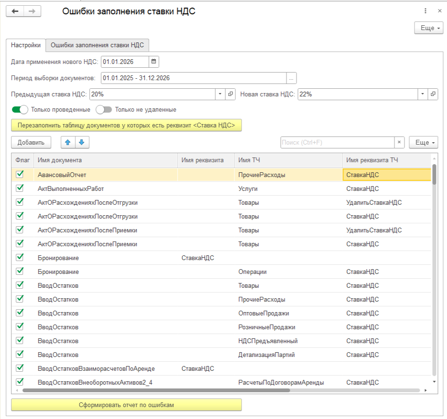Open the previous VAT rate 20% item

click(231, 94)
